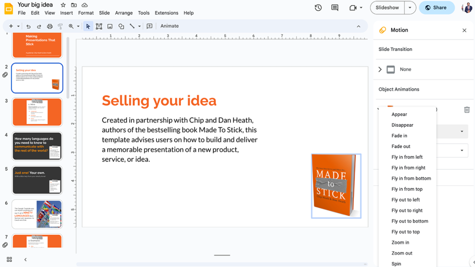
Task: Open the slide grid view
Action: tap(9, 260)
